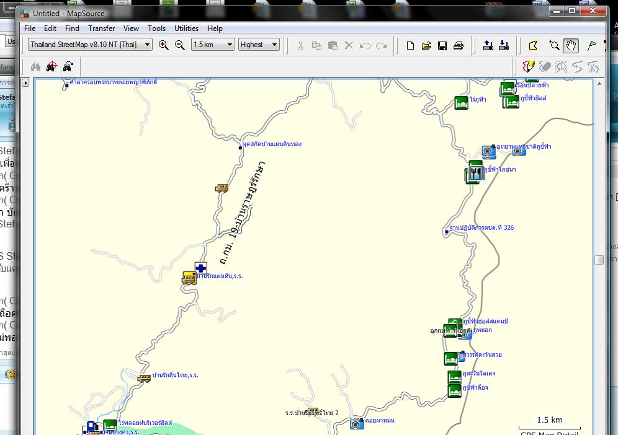This screenshot has height=435, width=618.
Task: Activate the Waypoint flag tool
Action: point(591,45)
